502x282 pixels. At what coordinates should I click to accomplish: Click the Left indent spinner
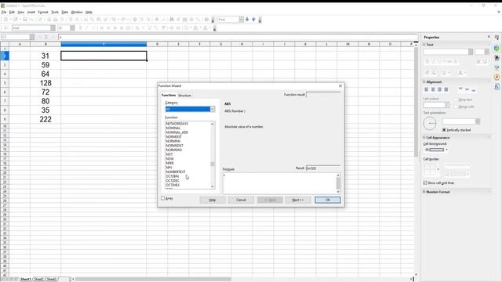point(446,105)
